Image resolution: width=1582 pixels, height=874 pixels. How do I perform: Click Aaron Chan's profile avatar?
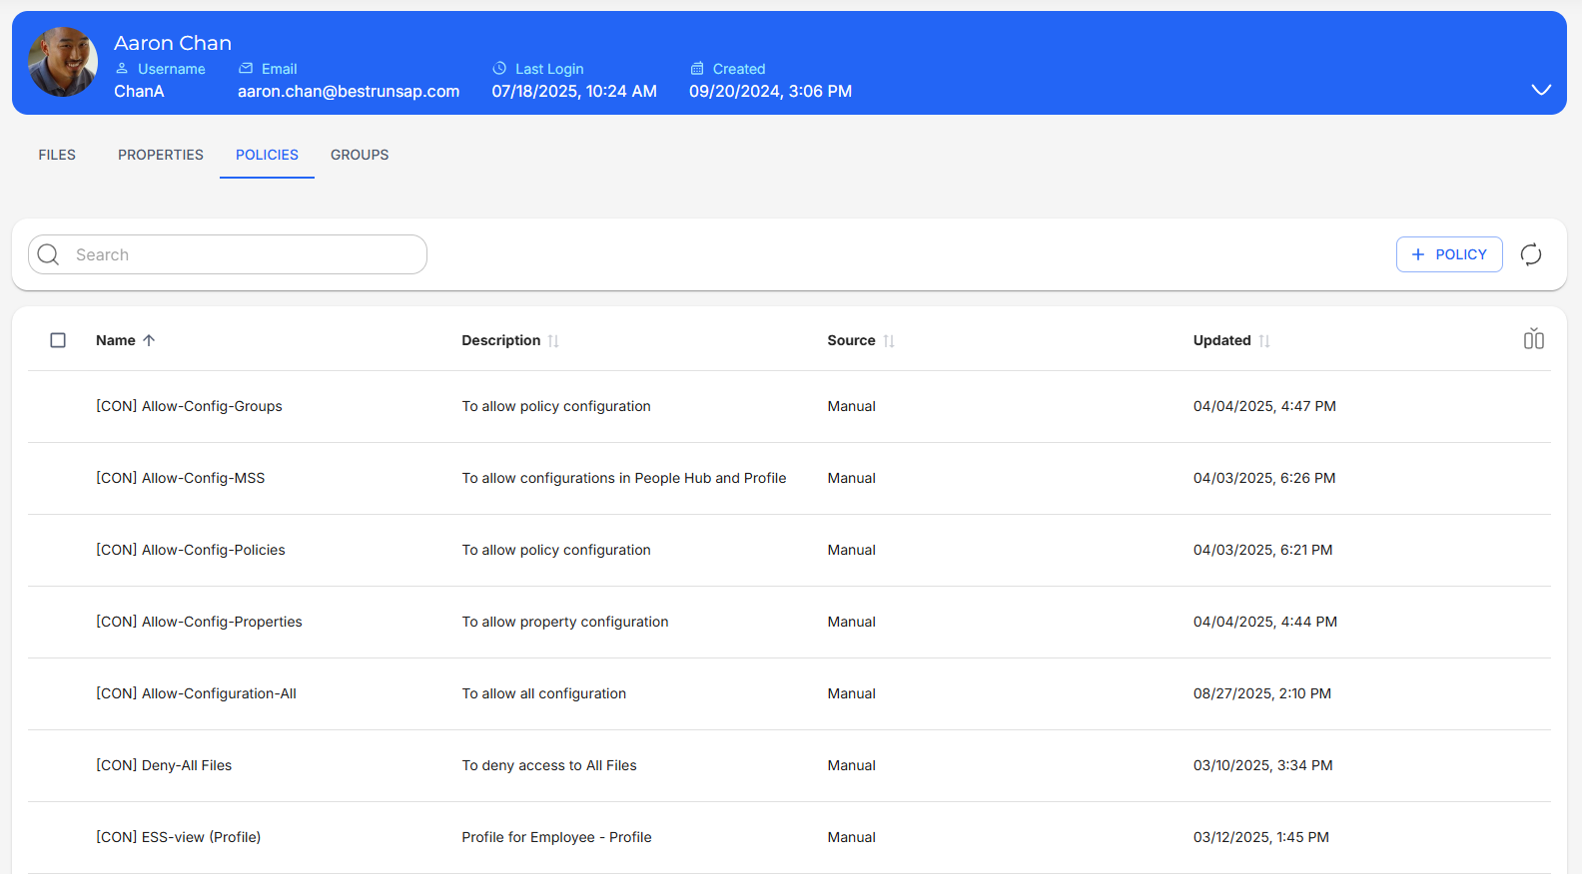click(x=63, y=62)
